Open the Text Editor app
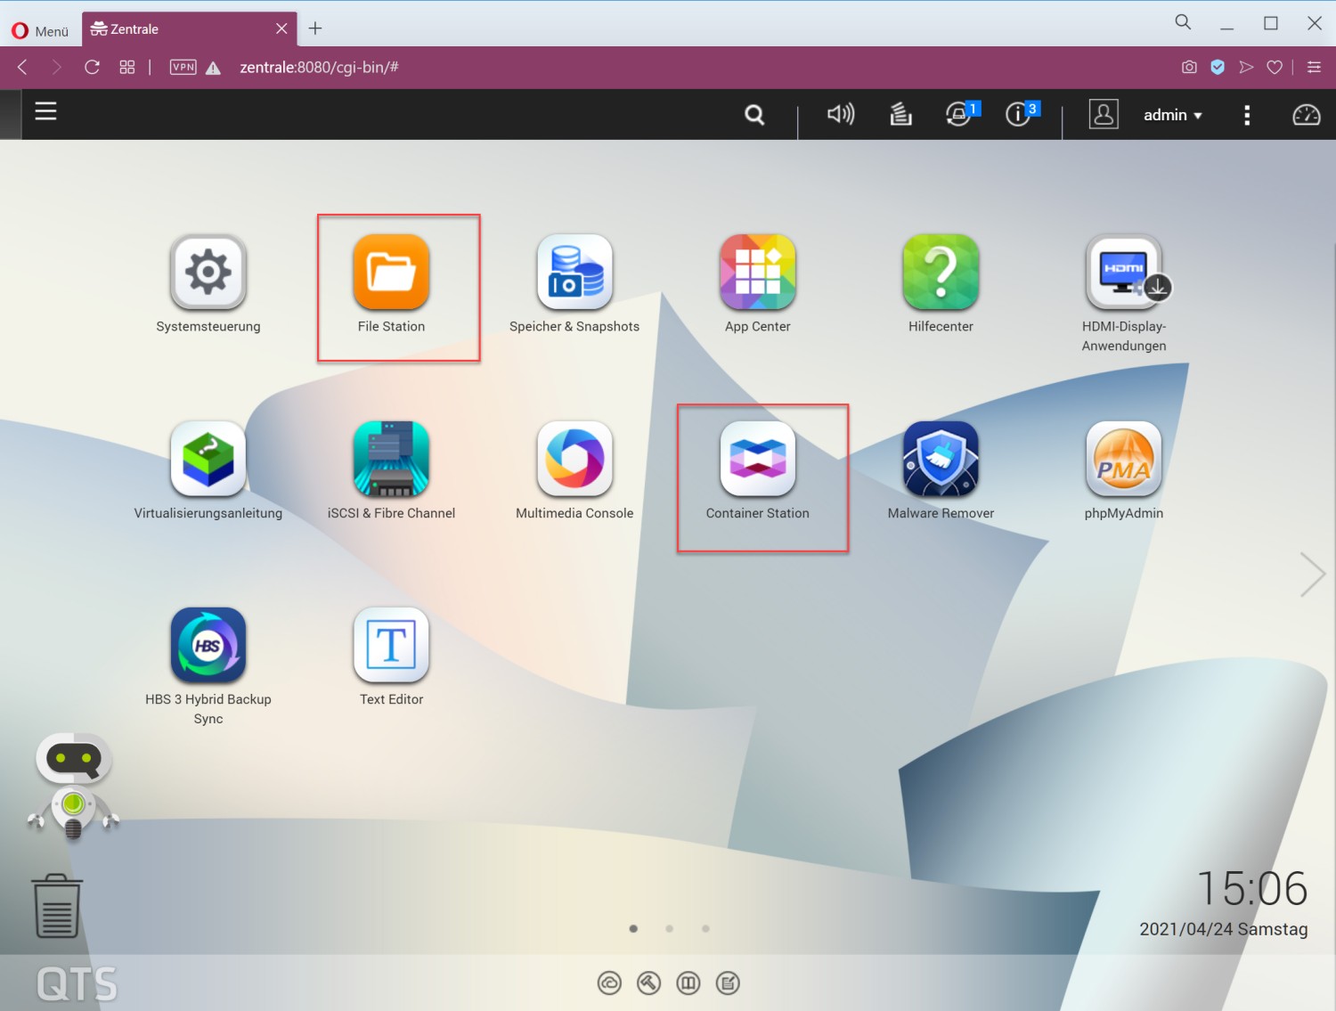The width and height of the screenshot is (1336, 1011). point(391,645)
